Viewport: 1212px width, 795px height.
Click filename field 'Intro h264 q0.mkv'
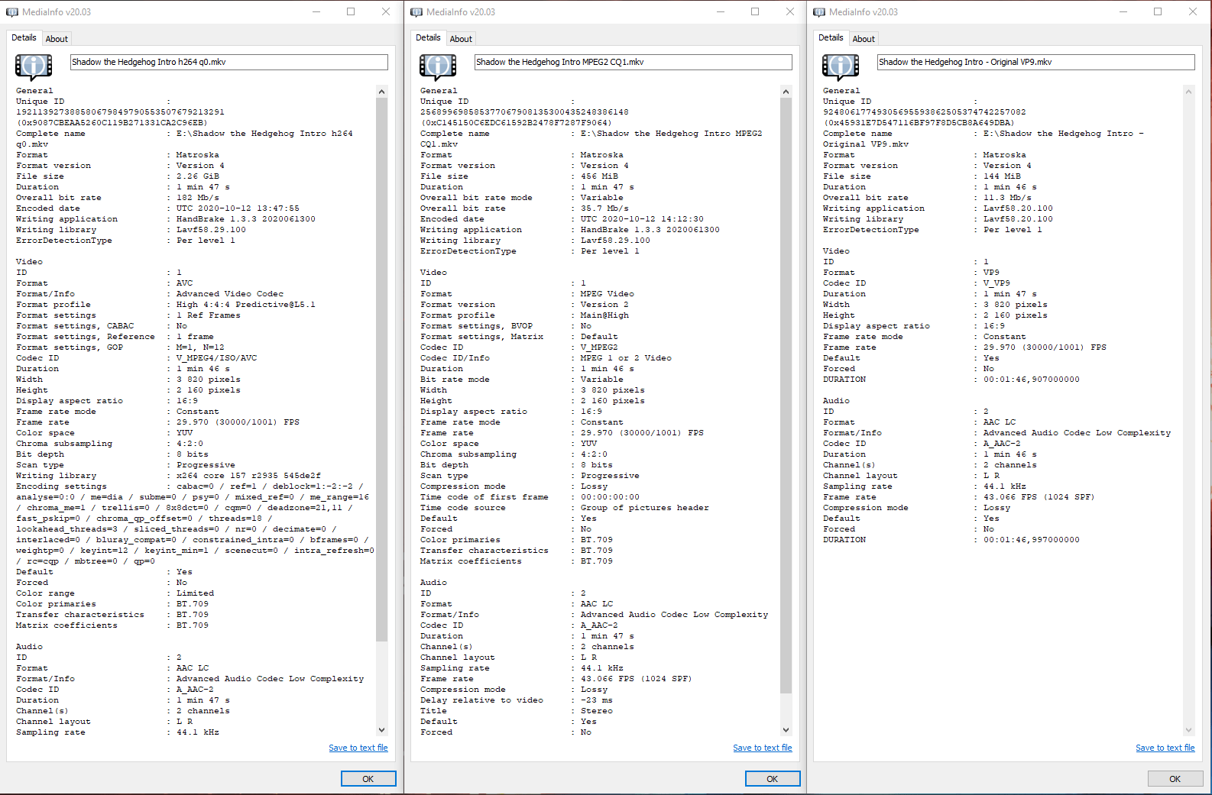pos(229,62)
